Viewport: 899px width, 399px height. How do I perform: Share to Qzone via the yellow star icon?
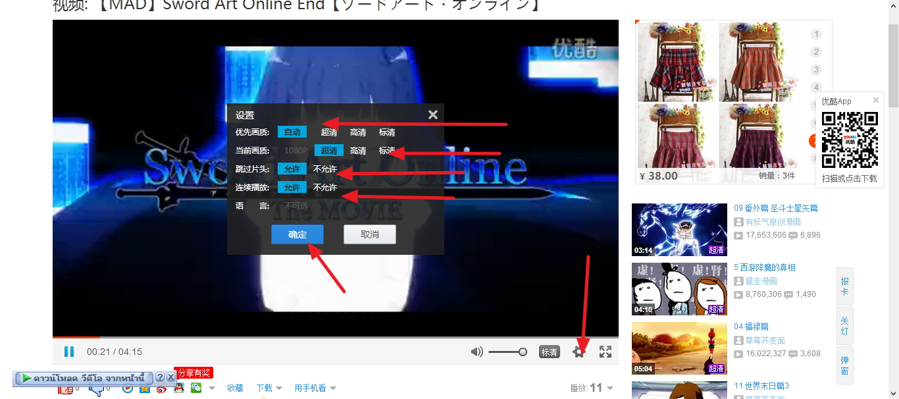[x=145, y=388]
